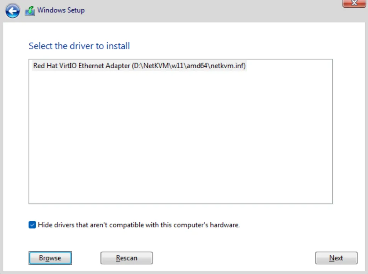Select Red Hat VirtIO Ethernet Adapter driver

pyautogui.click(x=139, y=66)
